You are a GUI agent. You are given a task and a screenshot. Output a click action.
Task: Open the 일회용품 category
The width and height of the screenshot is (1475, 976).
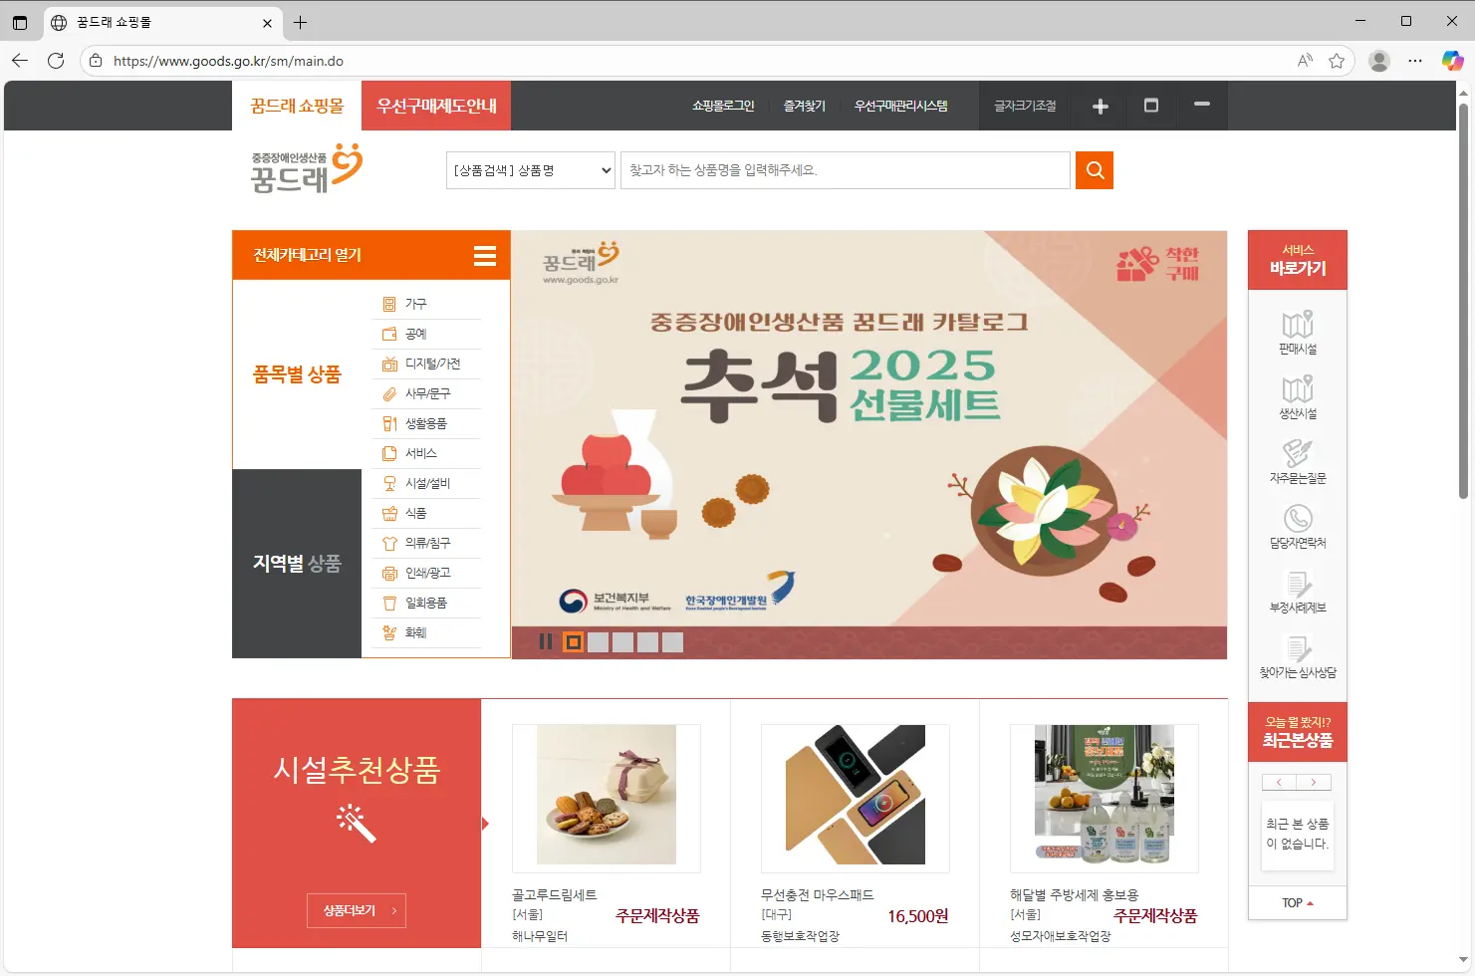tap(425, 603)
